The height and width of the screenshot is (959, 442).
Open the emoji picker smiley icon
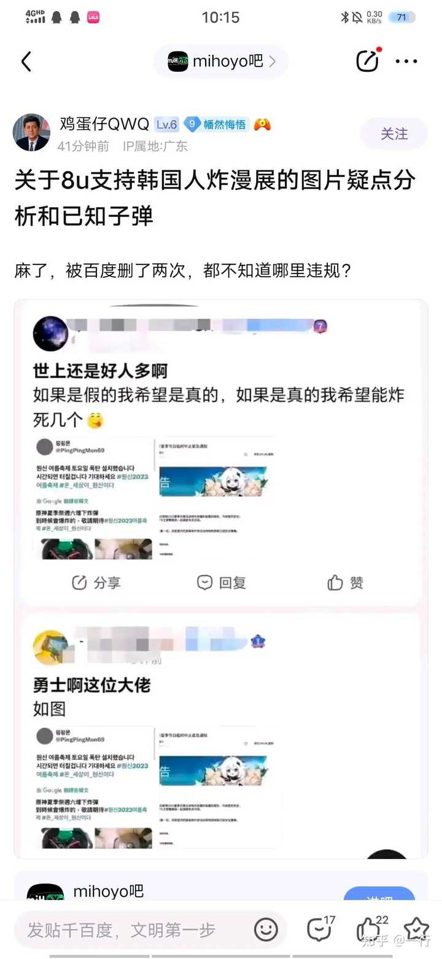tap(266, 929)
